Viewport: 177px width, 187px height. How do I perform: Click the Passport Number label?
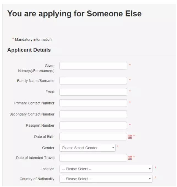(x=40, y=126)
